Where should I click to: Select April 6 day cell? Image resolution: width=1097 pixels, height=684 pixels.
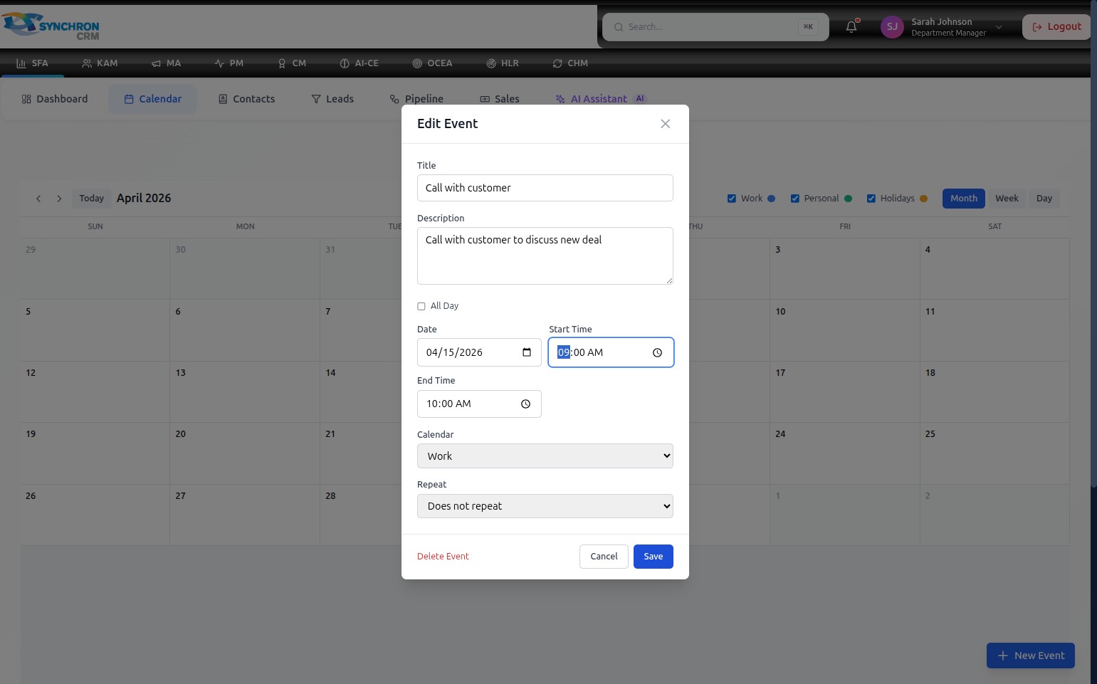pyautogui.click(x=245, y=330)
